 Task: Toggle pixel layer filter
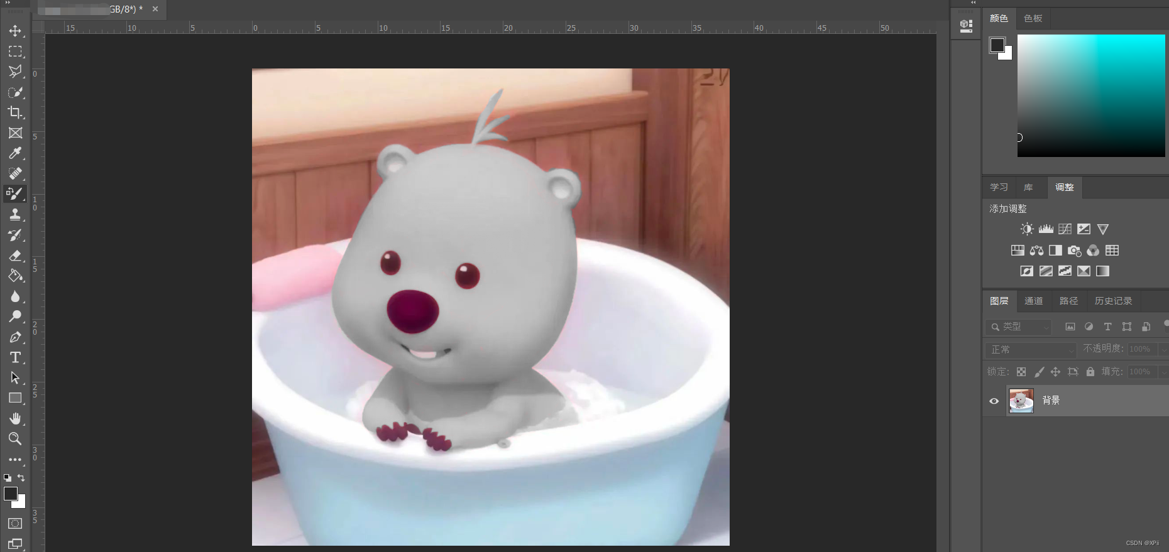pos(1070,327)
